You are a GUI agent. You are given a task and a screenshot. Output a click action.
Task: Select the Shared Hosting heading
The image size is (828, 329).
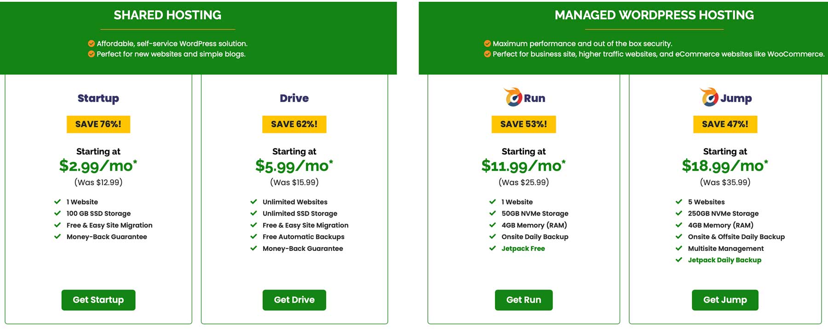[167, 15]
